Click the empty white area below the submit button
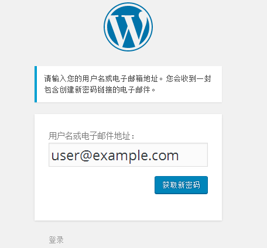 128,208
